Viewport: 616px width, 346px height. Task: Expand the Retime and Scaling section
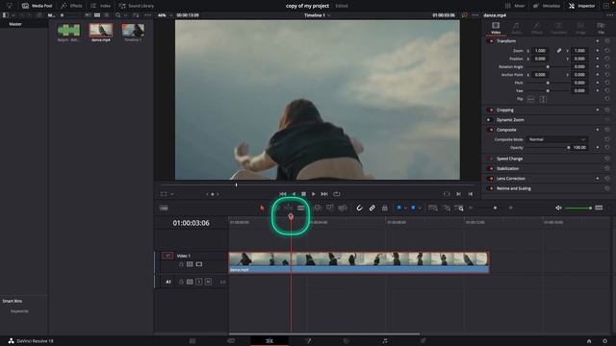point(513,188)
